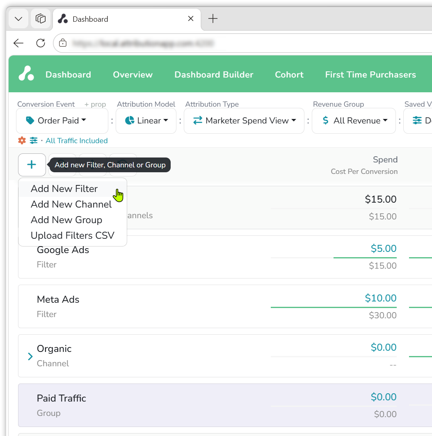Go back with browser back arrow
This screenshot has height=436, width=432.
pyautogui.click(x=18, y=43)
